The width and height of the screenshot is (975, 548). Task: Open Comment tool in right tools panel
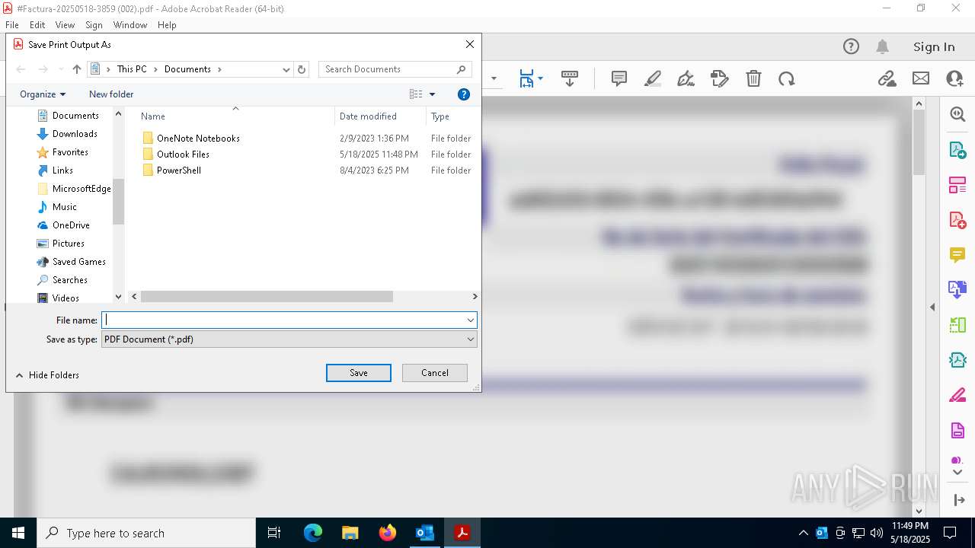pyautogui.click(x=957, y=254)
